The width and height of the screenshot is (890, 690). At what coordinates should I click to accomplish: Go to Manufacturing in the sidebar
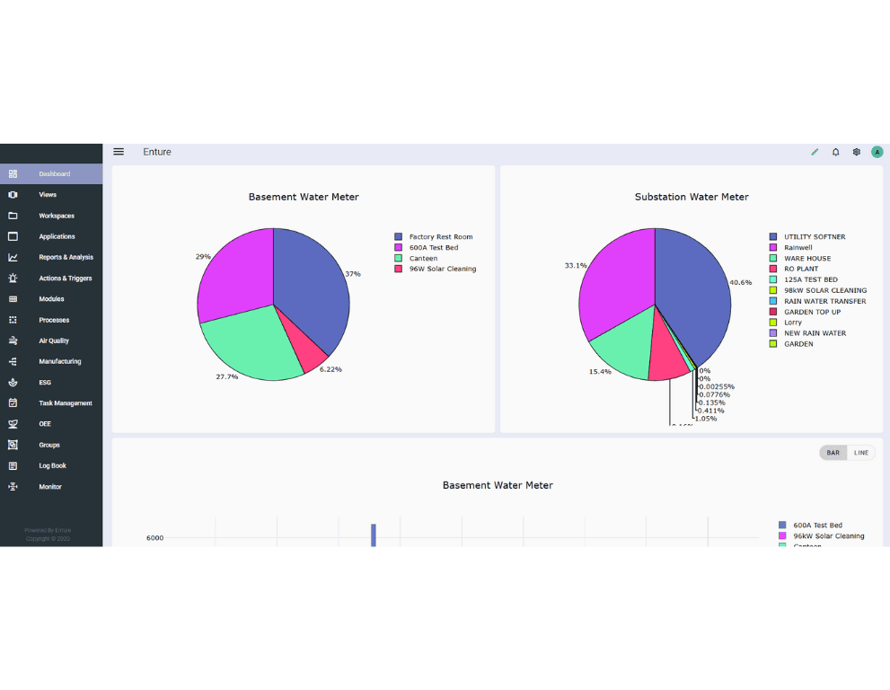(59, 361)
